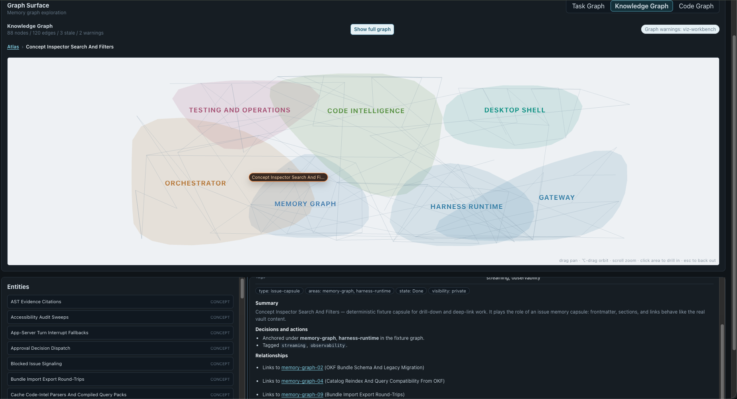The height and width of the screenshot is (399, 737).
Task: Click the observability code tag
Action: tap(328, 346)
